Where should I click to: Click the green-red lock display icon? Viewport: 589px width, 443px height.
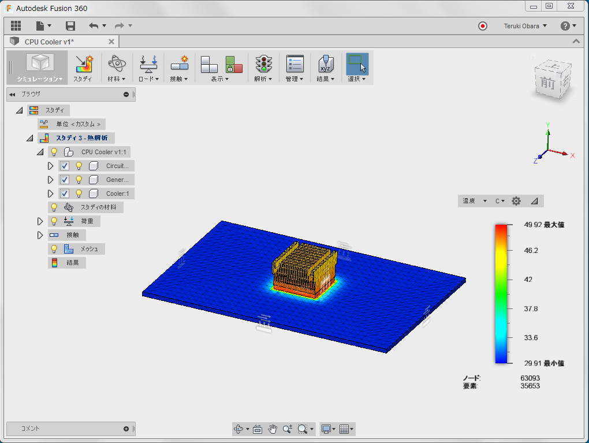(x=234, y=64)
